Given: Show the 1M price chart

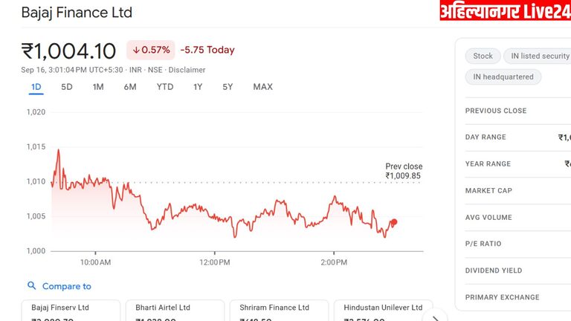Looking at the screenshot, I should (x=98, y=87).
